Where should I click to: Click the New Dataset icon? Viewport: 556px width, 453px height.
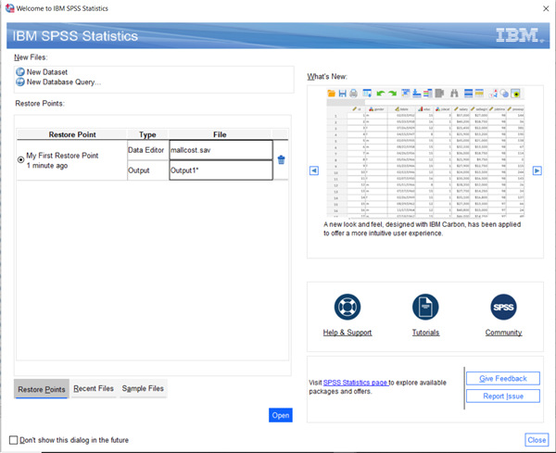[20, 71]
